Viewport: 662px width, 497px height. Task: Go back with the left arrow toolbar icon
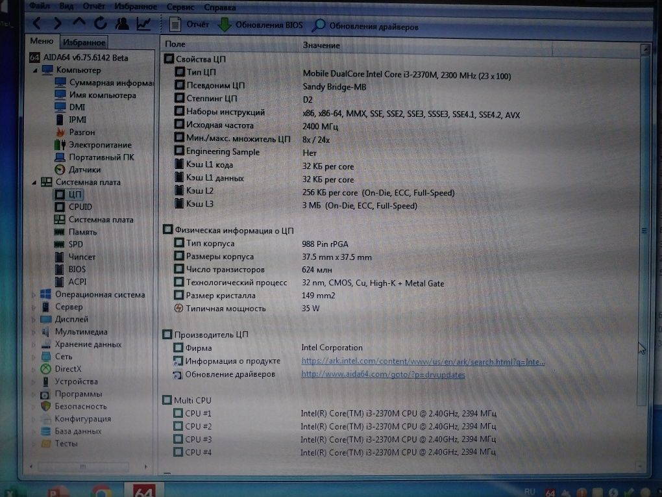tap(37, 23)
